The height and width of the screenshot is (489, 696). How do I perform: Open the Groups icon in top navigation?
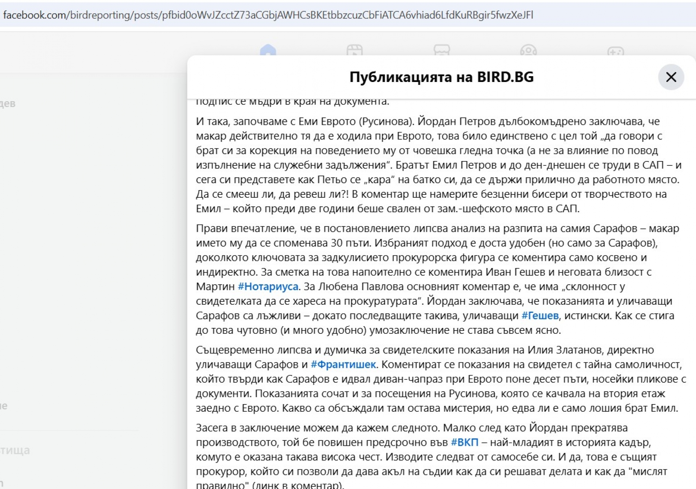point(529,50)
